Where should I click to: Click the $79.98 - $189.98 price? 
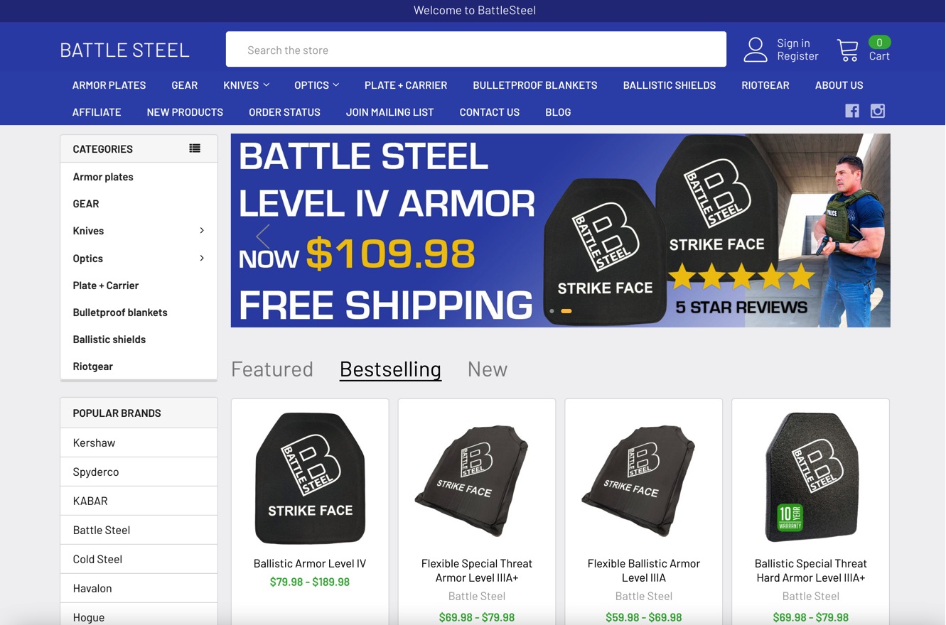click(x=310, y=582)
